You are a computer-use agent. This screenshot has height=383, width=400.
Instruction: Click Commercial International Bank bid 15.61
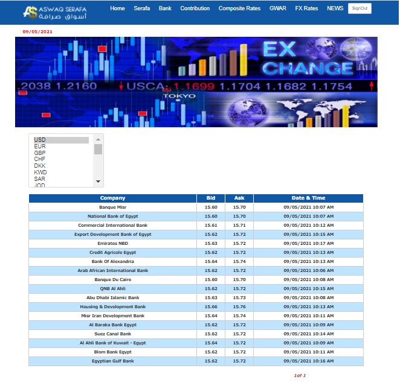click(x=211, y=226)
